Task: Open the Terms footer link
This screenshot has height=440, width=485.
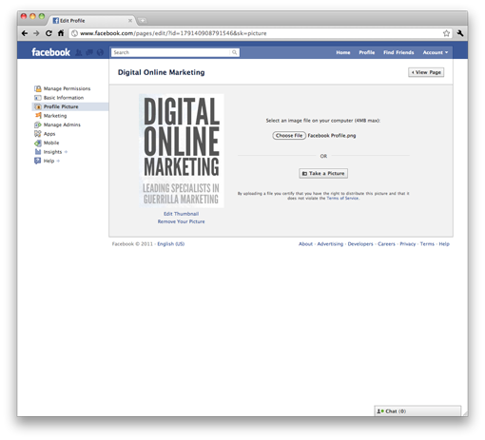Action: (x=427, y=244)
